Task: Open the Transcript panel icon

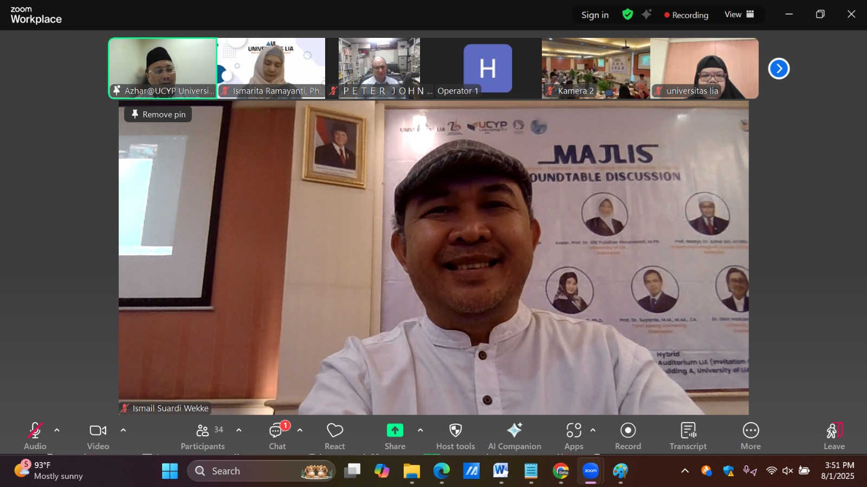Action: [688, 431]
